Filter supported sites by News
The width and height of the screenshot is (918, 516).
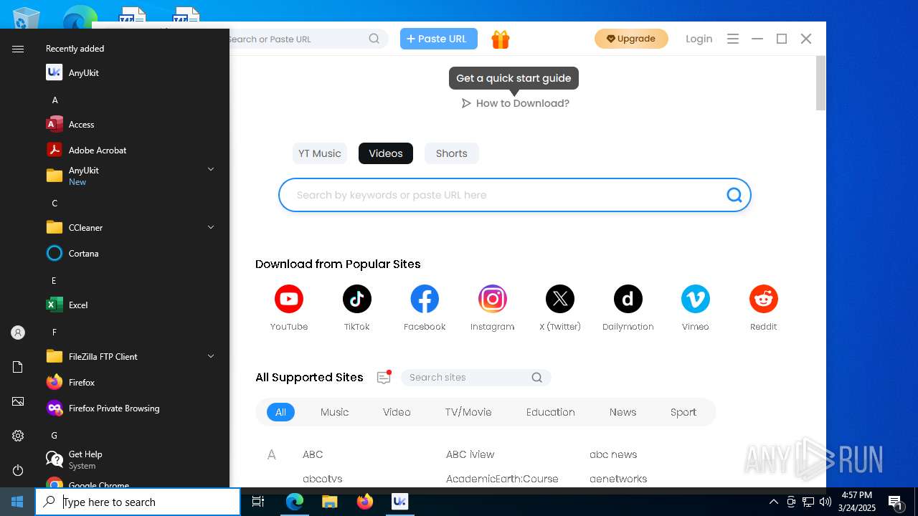pyautogui.click(x=623, y=412)
